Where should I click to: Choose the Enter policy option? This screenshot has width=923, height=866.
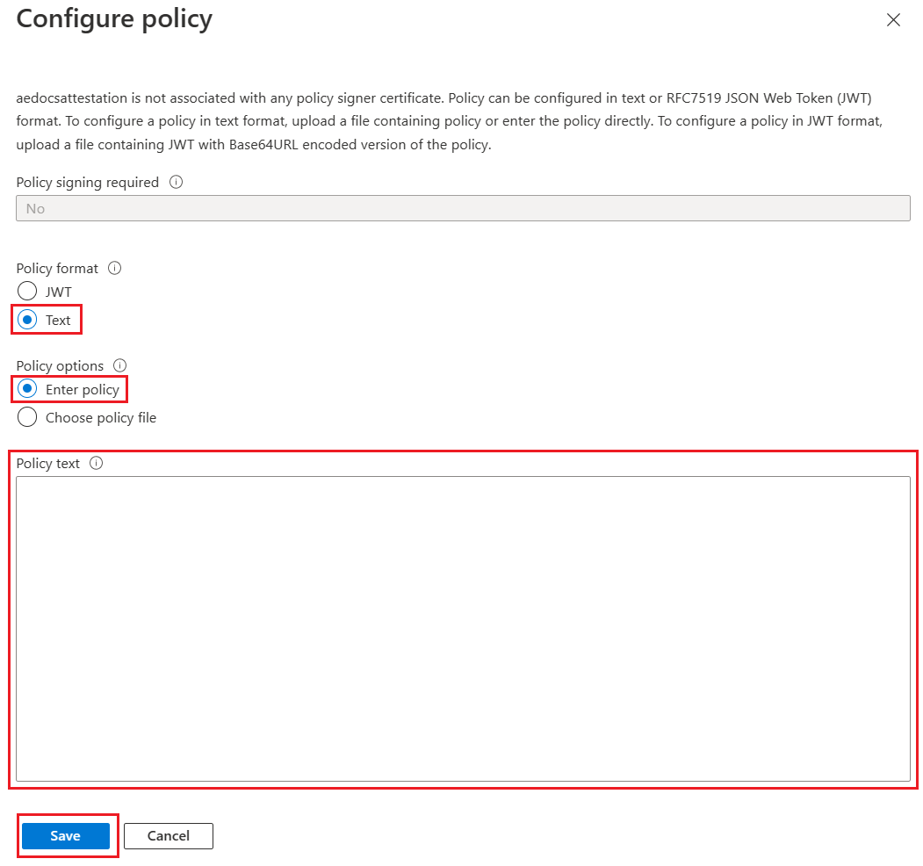pyautogui.click(x=27, y=389)
